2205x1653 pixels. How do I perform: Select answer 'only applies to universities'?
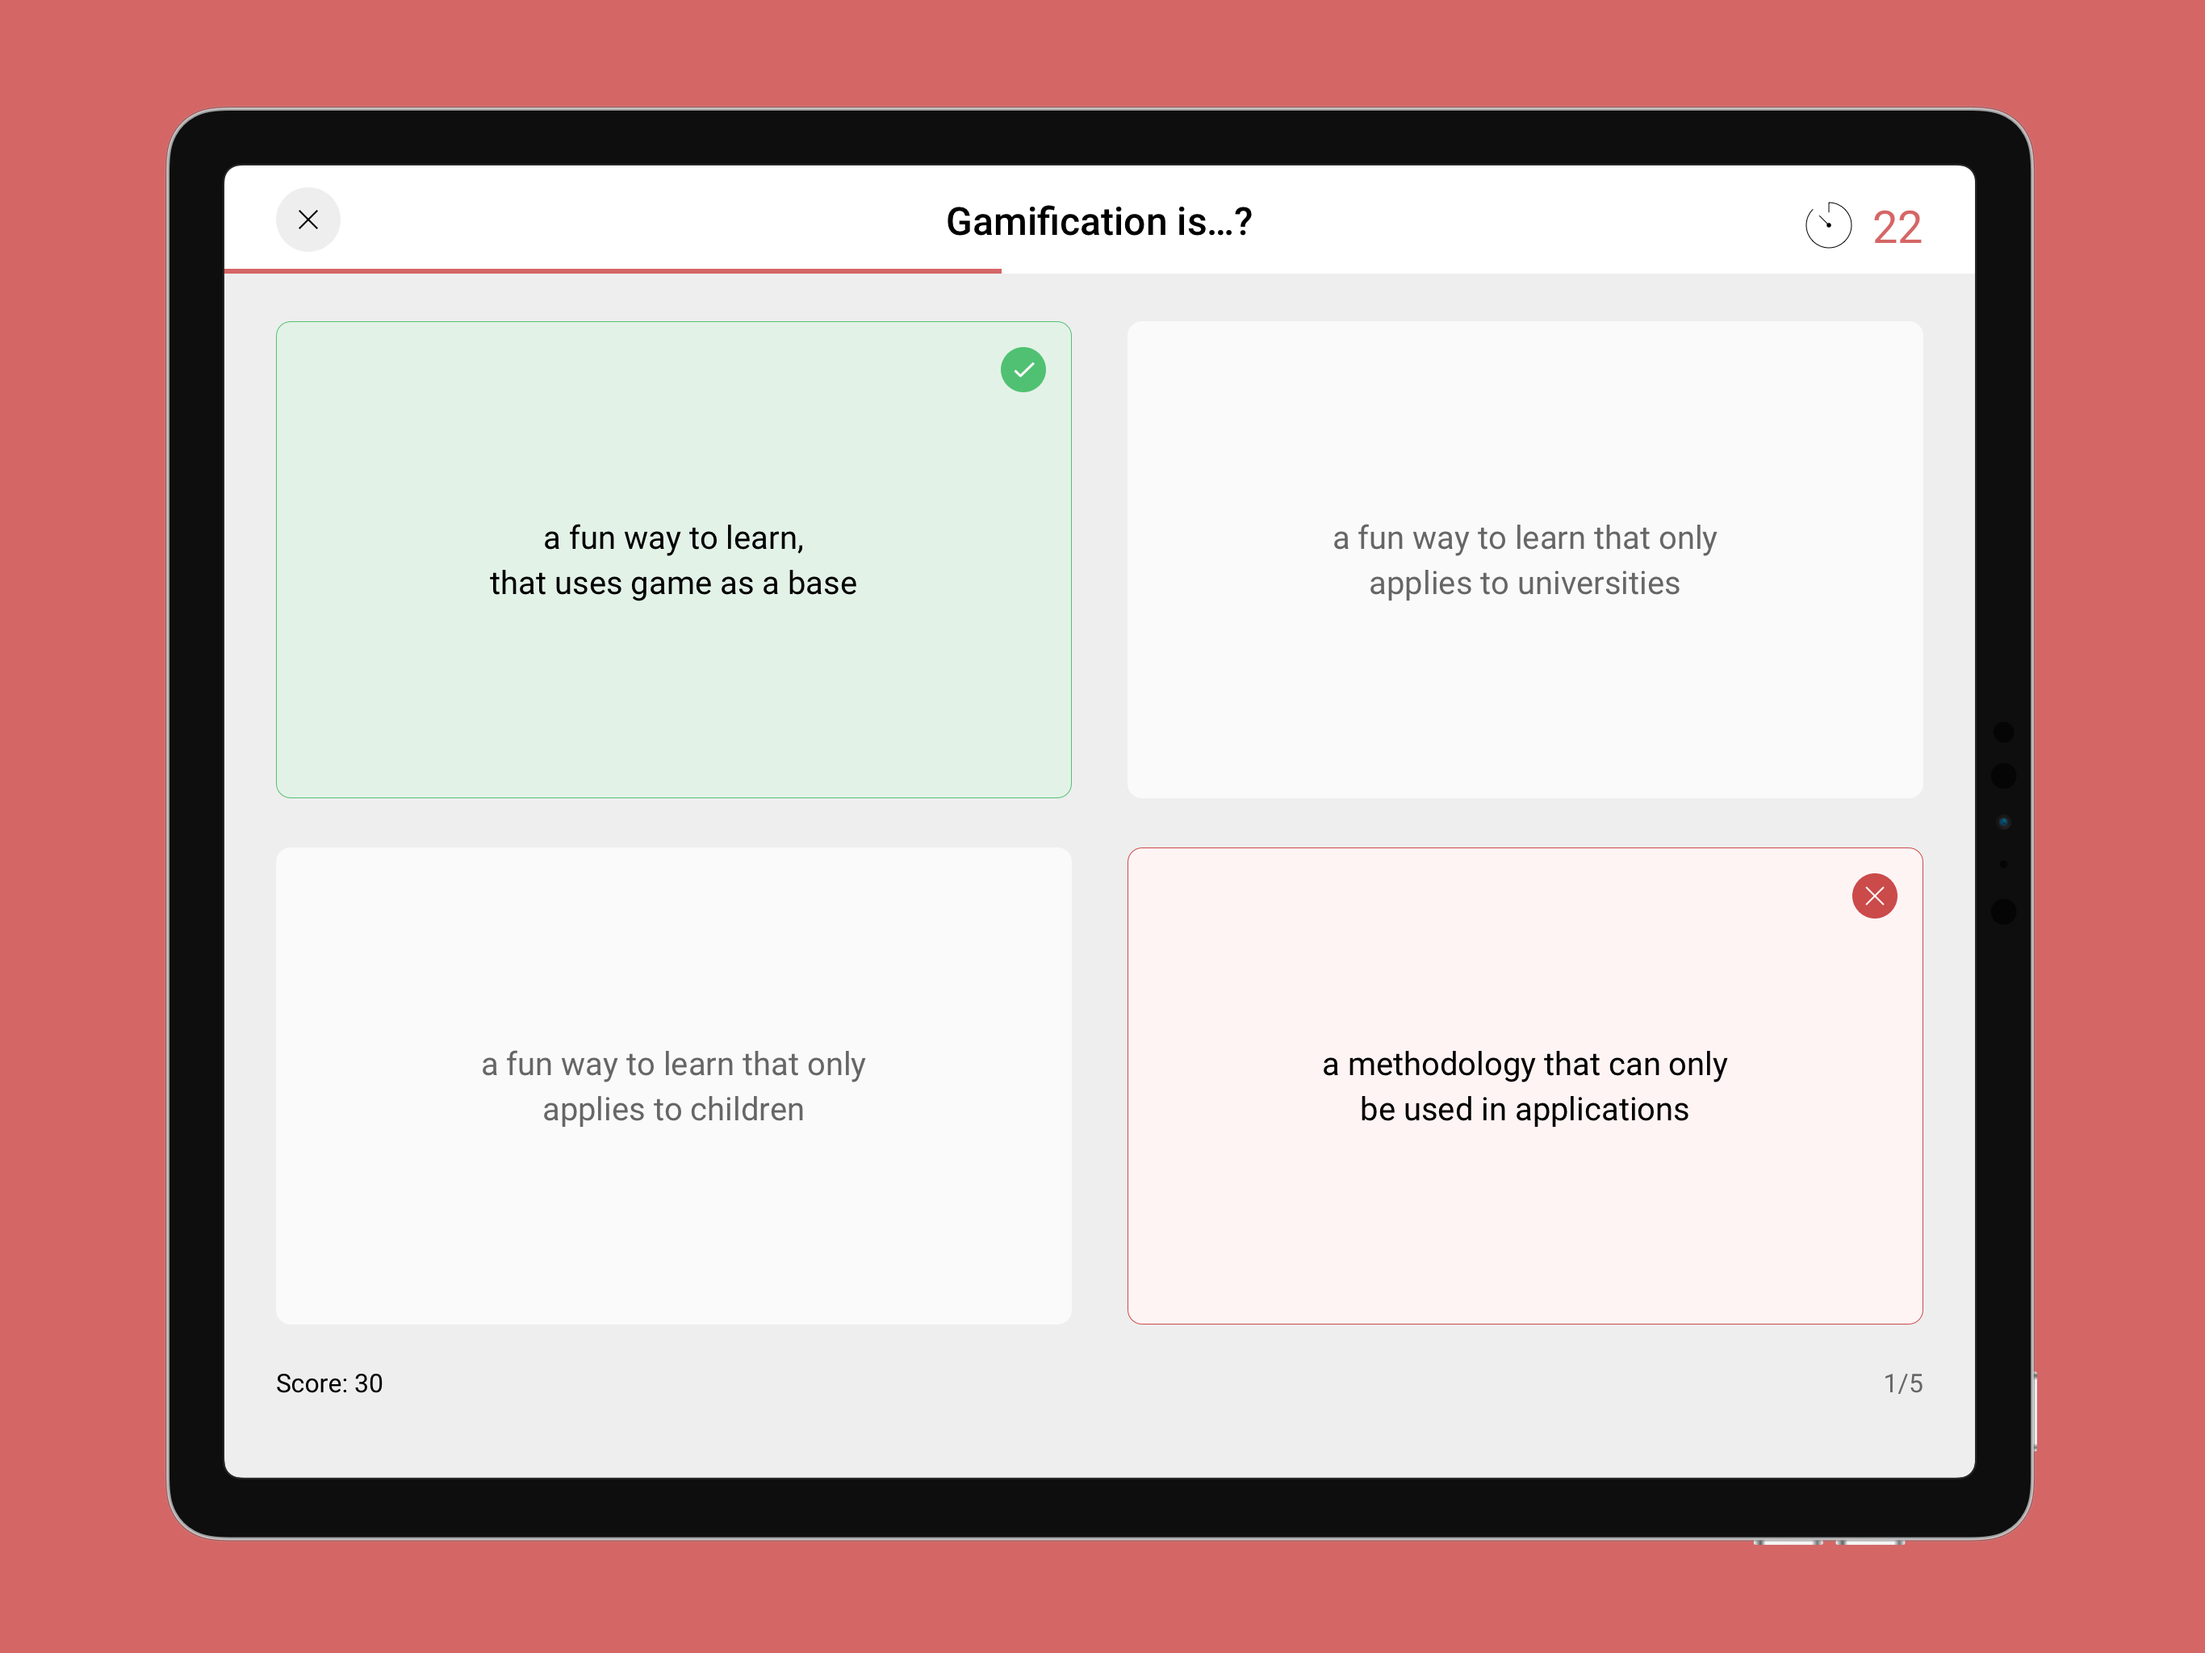(x=1524, y=559)
